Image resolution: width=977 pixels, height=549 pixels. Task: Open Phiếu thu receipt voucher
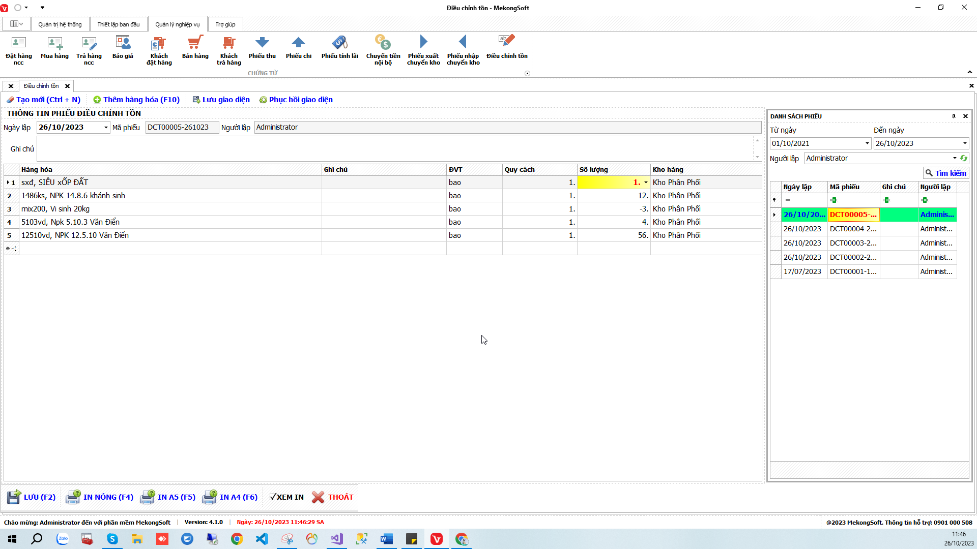pyautogui.click(x=262, y=48)
